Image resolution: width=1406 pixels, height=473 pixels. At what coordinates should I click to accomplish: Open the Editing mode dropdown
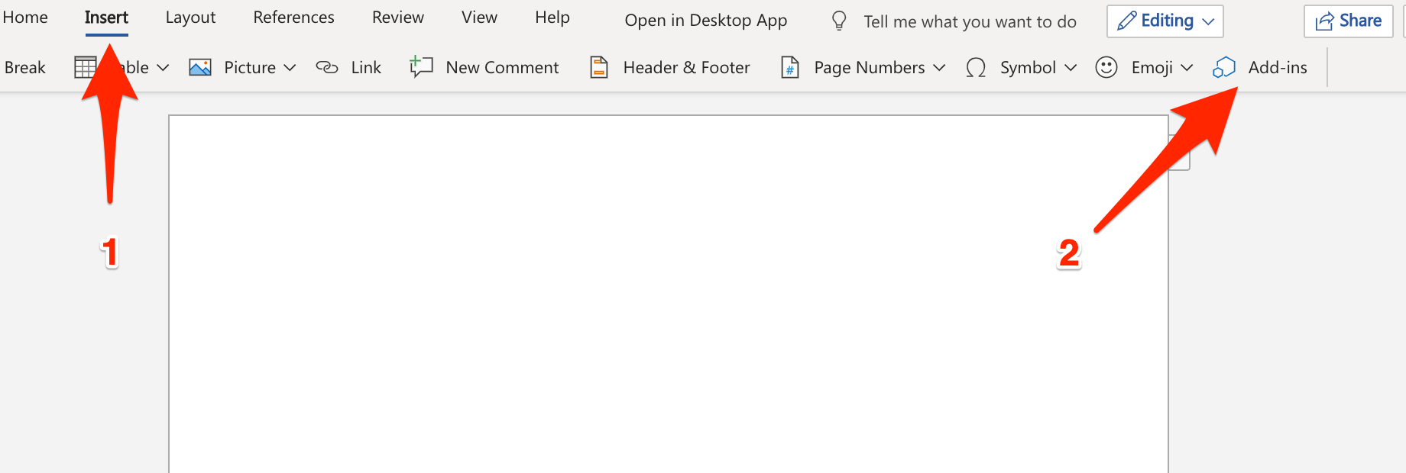pyautogui.click(x=1165, y=21)
